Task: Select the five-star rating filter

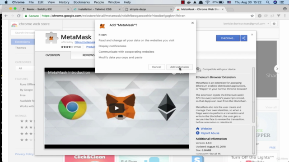Action: (x=27, y=121)
